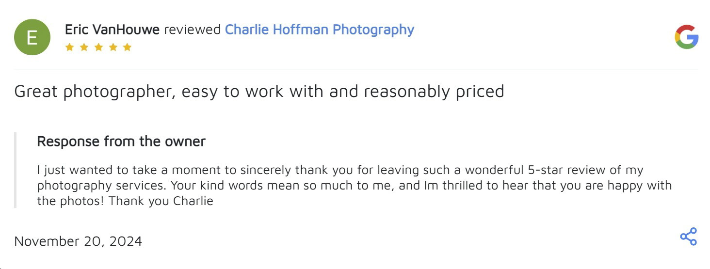Open the Charlie Hoffman Photography link

click(x=319, y=30)
